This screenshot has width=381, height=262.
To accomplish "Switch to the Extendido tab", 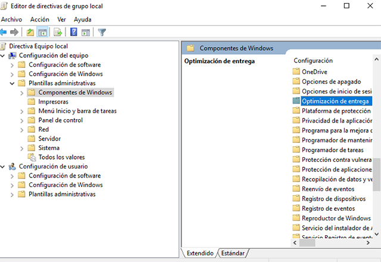I will click(199, 253).
